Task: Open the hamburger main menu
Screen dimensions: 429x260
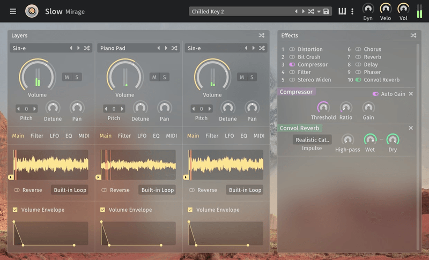Action: 13,11
